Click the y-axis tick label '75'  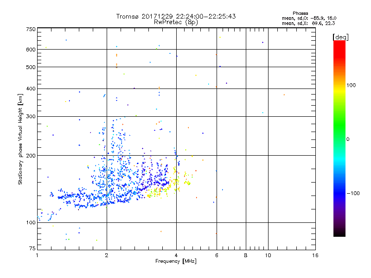point(32,248)
